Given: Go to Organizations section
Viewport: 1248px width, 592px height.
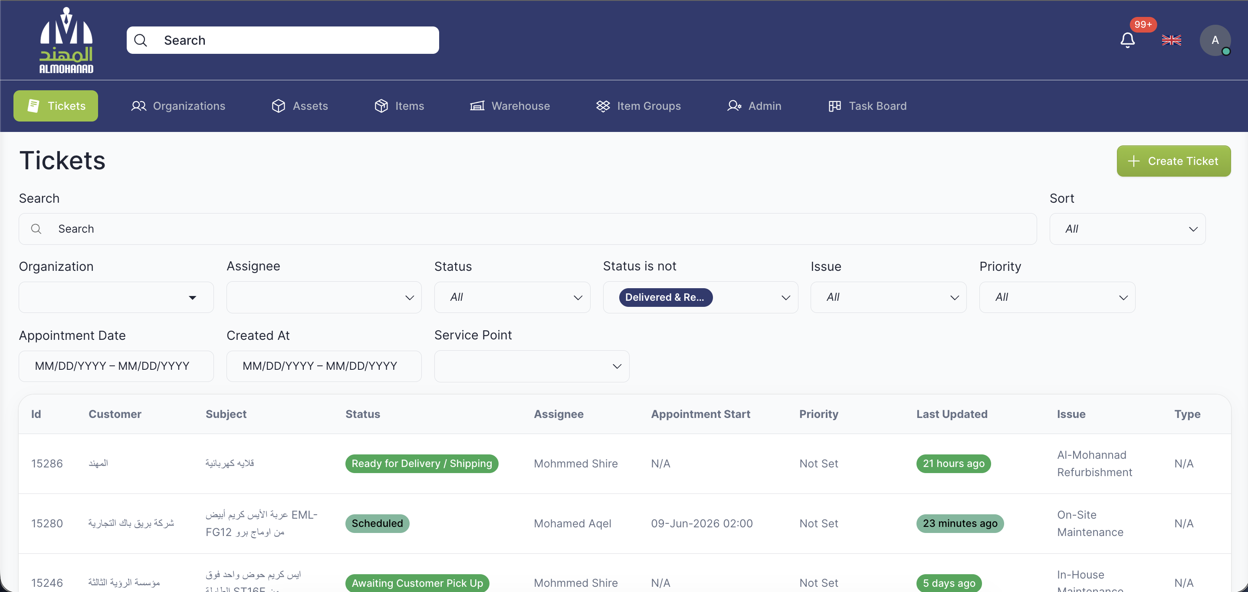Looking at the screenshot, I should tap(178, 105).
